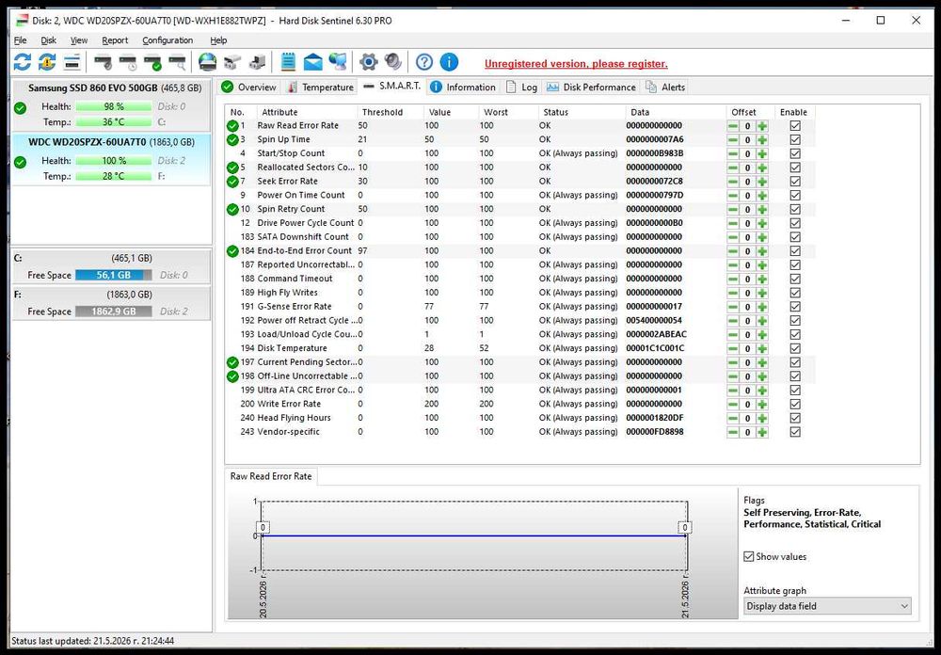Switch to the Temperature tab
This screenshot has height=655, width=941.
[x=321, y=88]
